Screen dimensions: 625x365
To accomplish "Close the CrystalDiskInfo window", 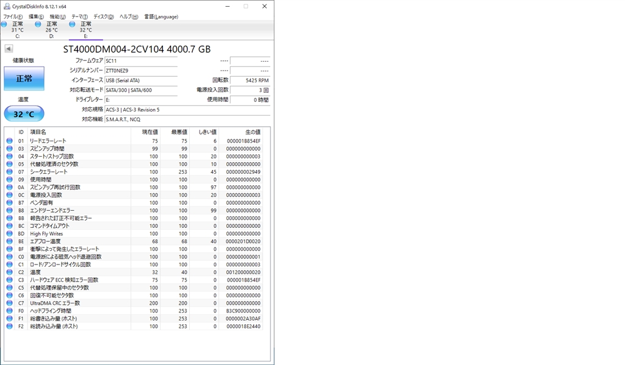I will point(264,6).
